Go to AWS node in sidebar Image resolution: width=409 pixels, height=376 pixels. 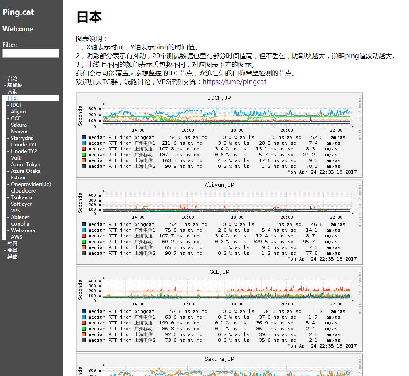pyautogui.click(x=16, y=237)
